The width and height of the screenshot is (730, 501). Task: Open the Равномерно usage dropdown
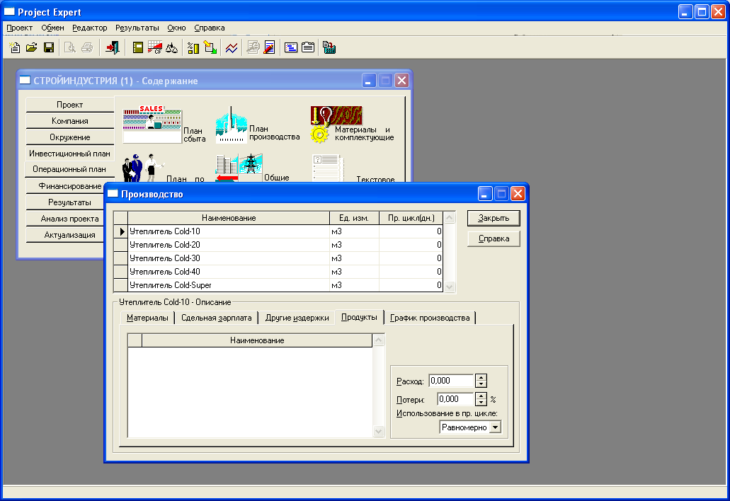(x=496, y=427)
